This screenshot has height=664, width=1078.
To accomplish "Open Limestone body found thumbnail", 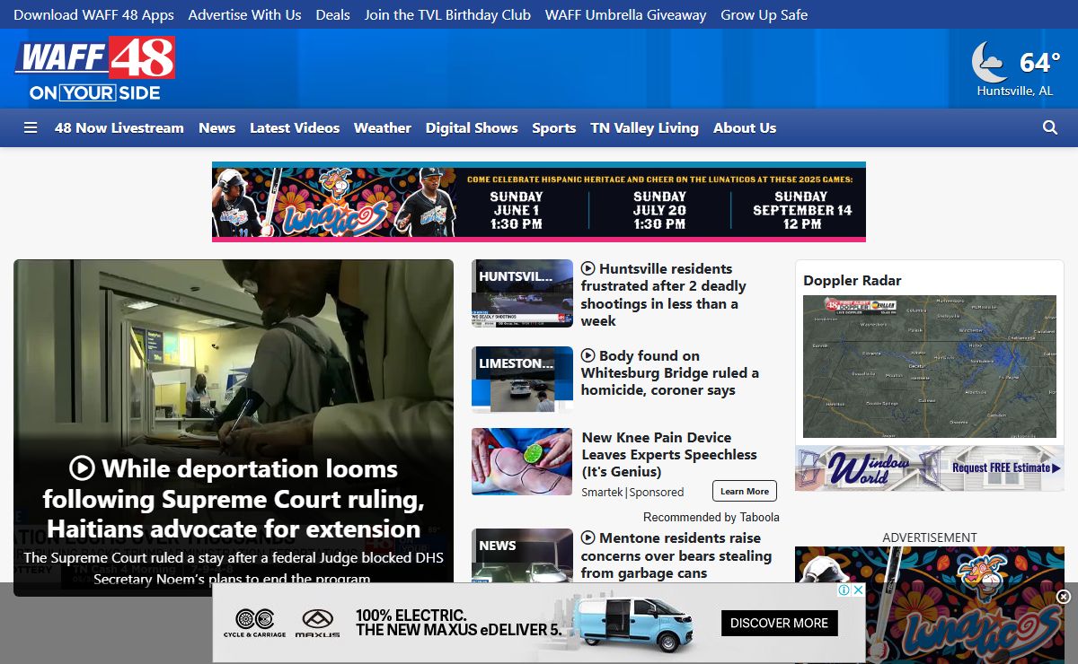I will tap(522, 379).
